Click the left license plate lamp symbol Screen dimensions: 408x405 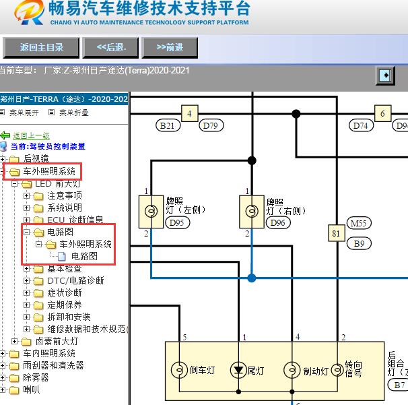point(151,212)
